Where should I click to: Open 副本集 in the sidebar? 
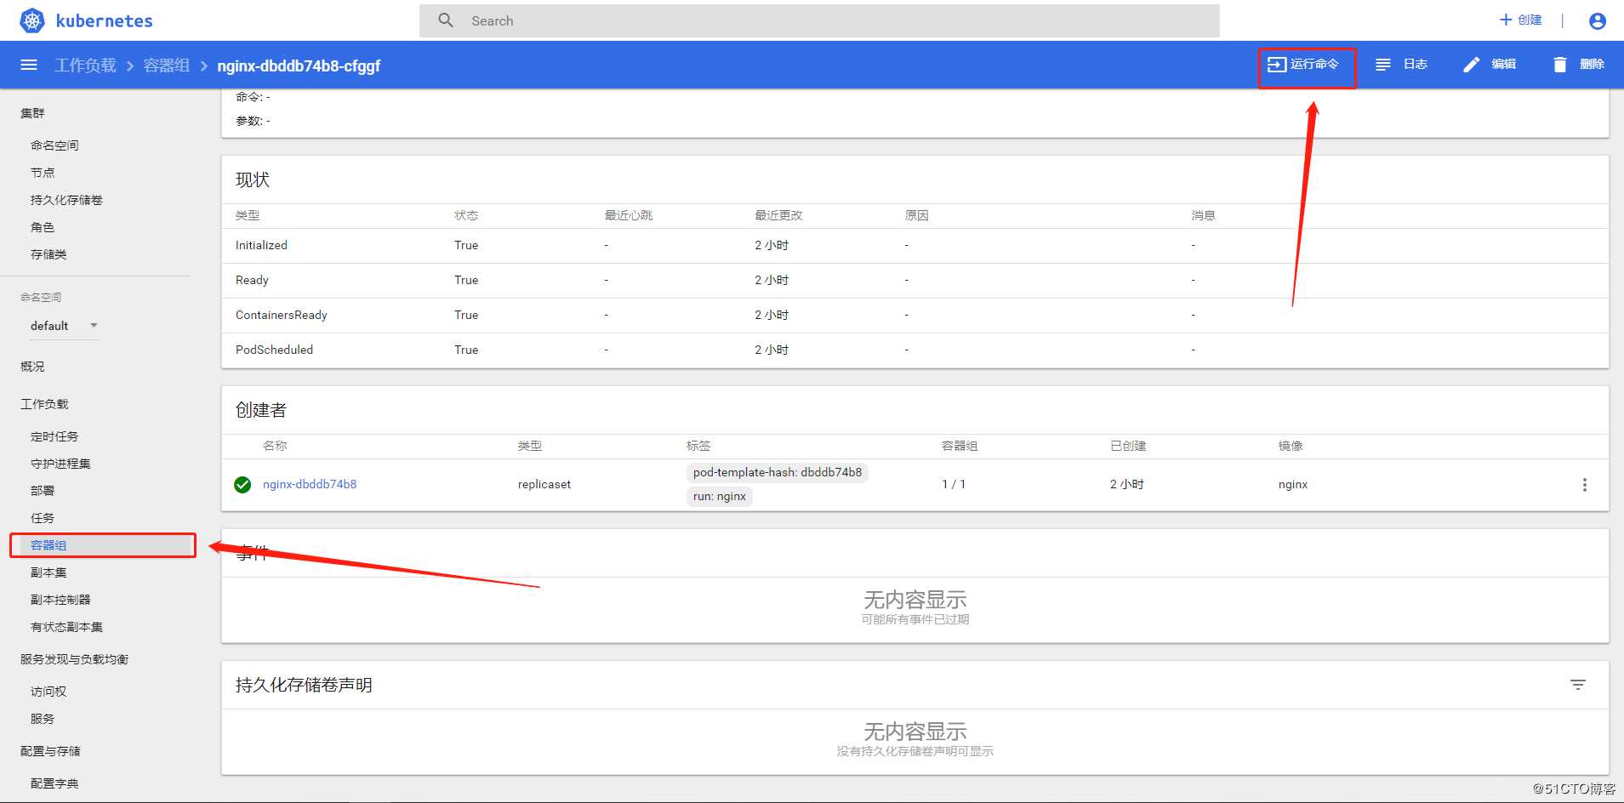[48, 572]
